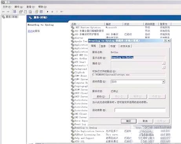Click the gear icon of Event Log service

[x=73, y=124]
